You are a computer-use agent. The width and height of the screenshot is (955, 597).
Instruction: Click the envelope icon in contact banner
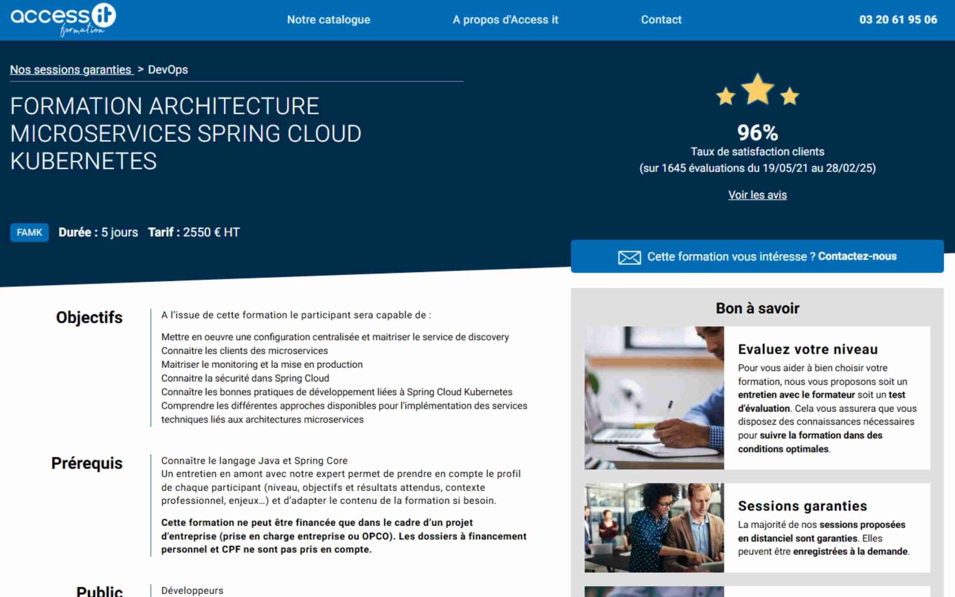click(629, 257)
